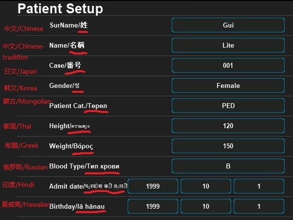Viewport: 293px width, 220px height.
Task: Click the Birthday day field 1
Action: [x=259, y=206]
